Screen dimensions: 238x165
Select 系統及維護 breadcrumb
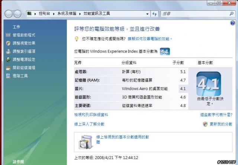[x=67, y=14]
